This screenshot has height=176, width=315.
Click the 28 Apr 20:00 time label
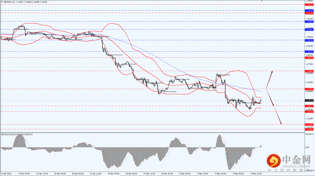coord(167,174)
